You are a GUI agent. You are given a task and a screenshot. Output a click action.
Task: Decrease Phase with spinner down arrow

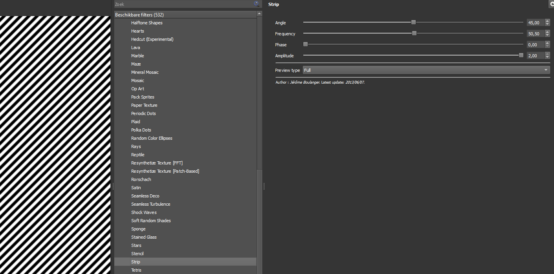[x=548, y=46]
